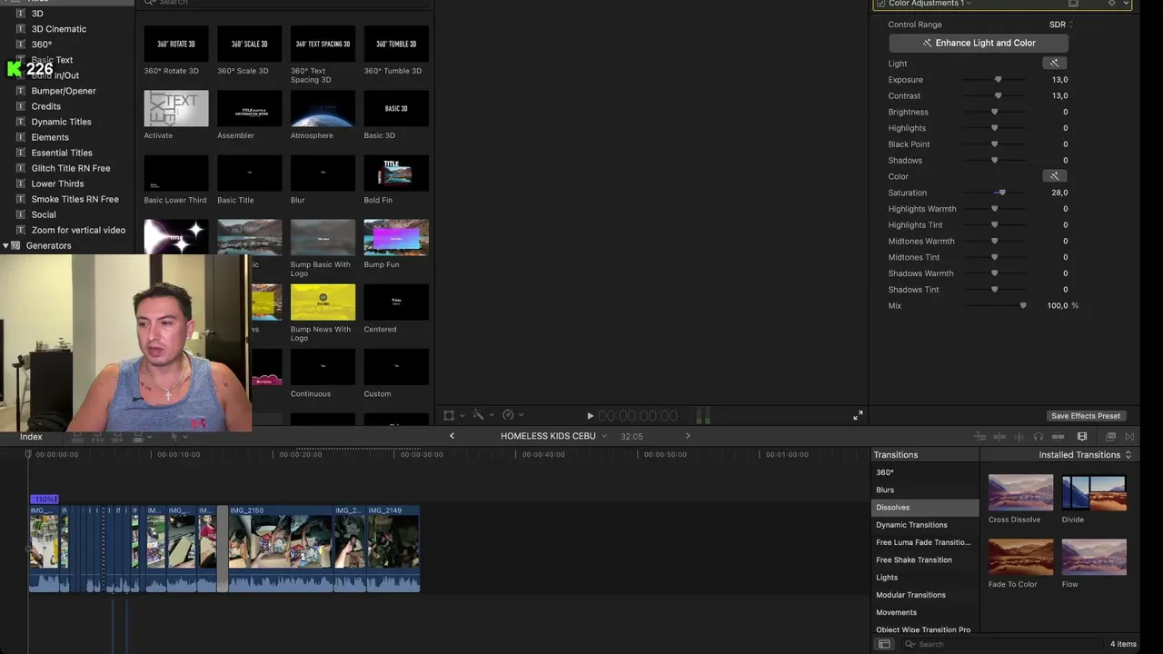Toggle the Color Adjustments 1 effect checkbox
This screenshot has height=654, width=1163.
[880, 4]
